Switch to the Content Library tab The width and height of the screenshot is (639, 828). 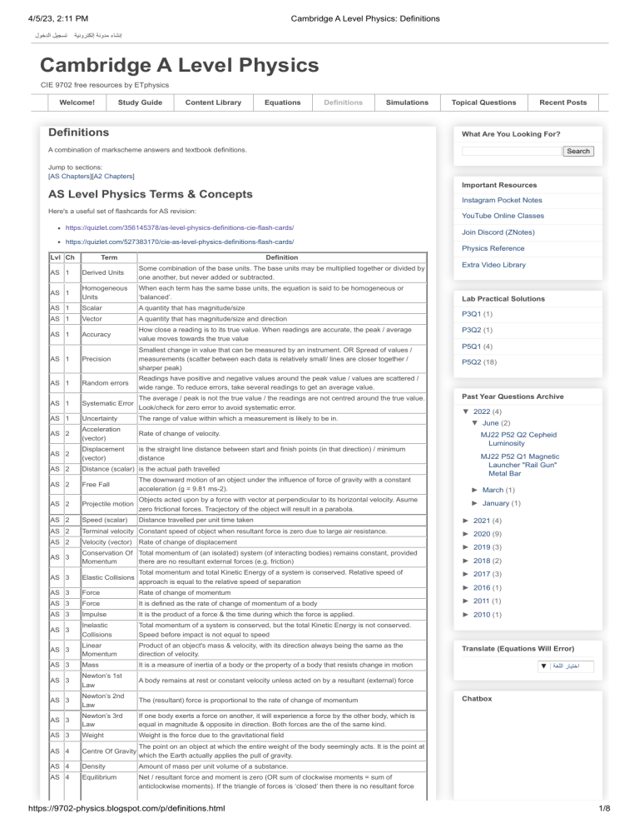tap(213, 102)
